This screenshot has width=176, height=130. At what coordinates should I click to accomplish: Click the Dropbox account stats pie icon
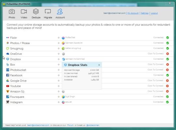64,59
